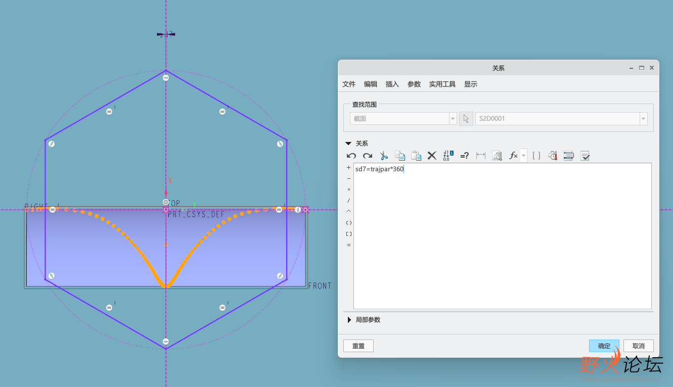Insert multiplication operator into relation
This screenshot has height=387, width=673.
tap(348, 189)
